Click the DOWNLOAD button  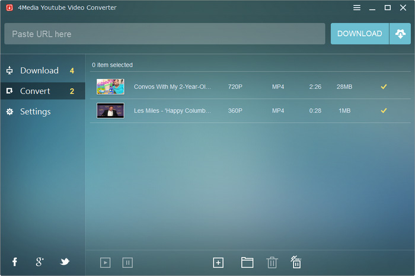coord(359,34)
